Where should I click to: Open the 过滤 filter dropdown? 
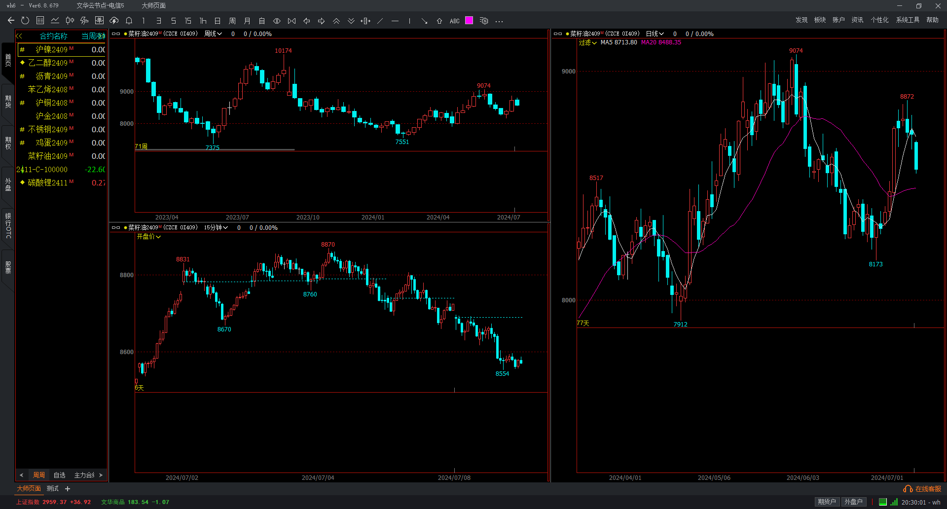pos(587,43)
